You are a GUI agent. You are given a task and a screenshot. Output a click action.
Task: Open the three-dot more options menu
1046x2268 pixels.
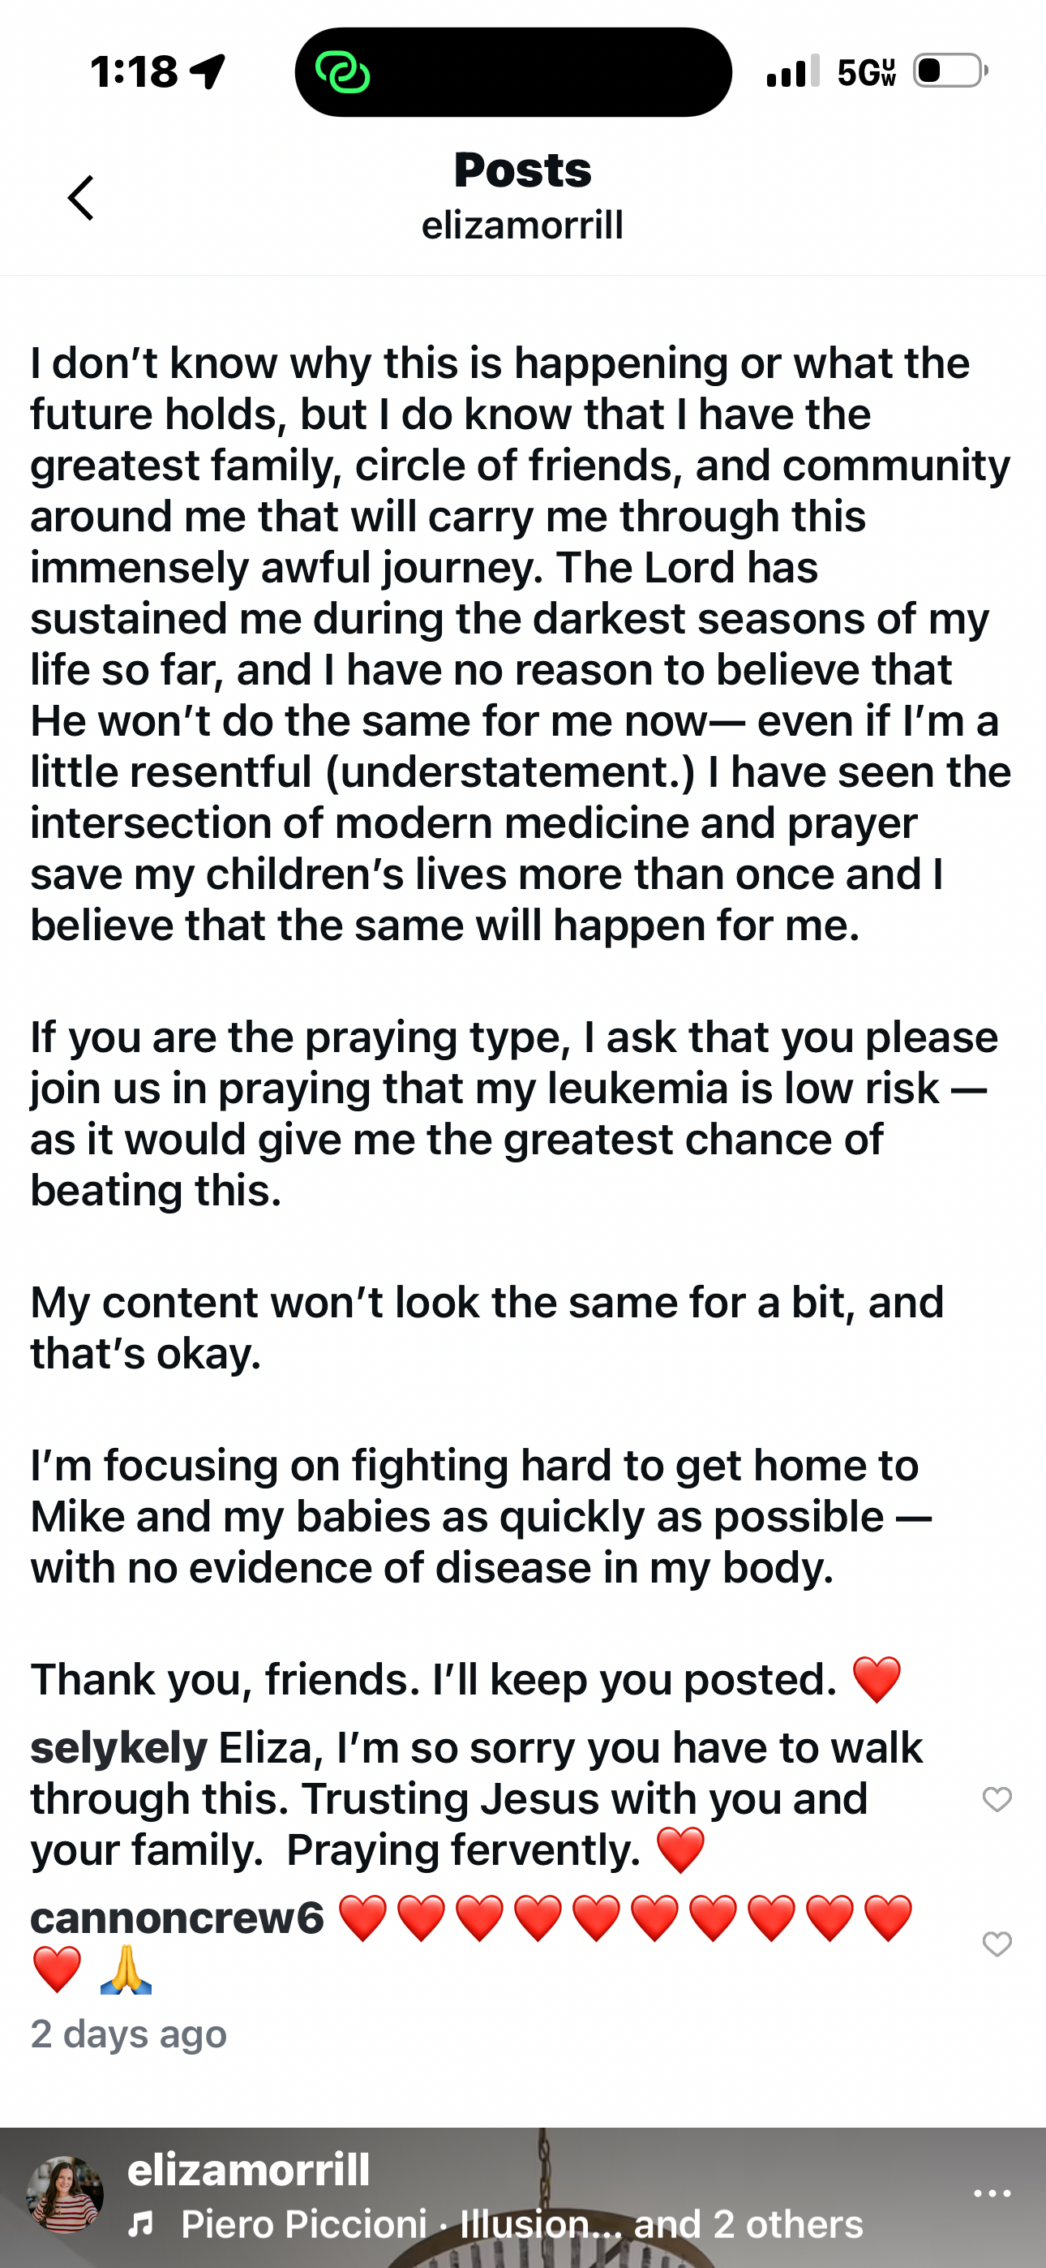click(992, 2193)
